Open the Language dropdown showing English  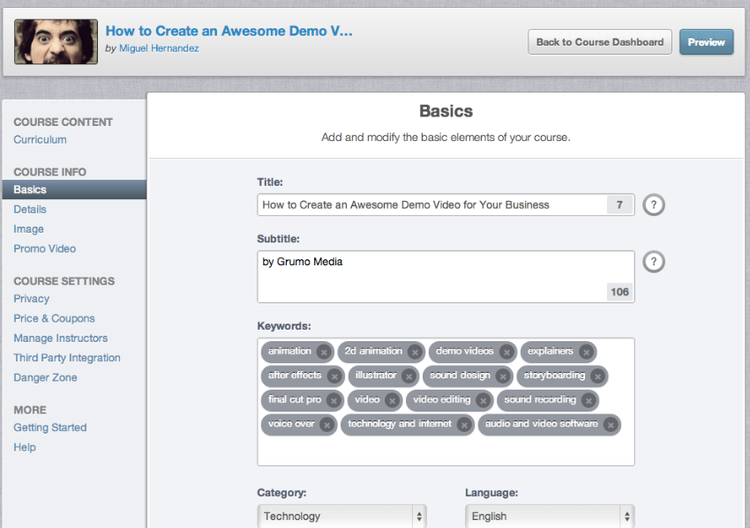click(550, 517)
